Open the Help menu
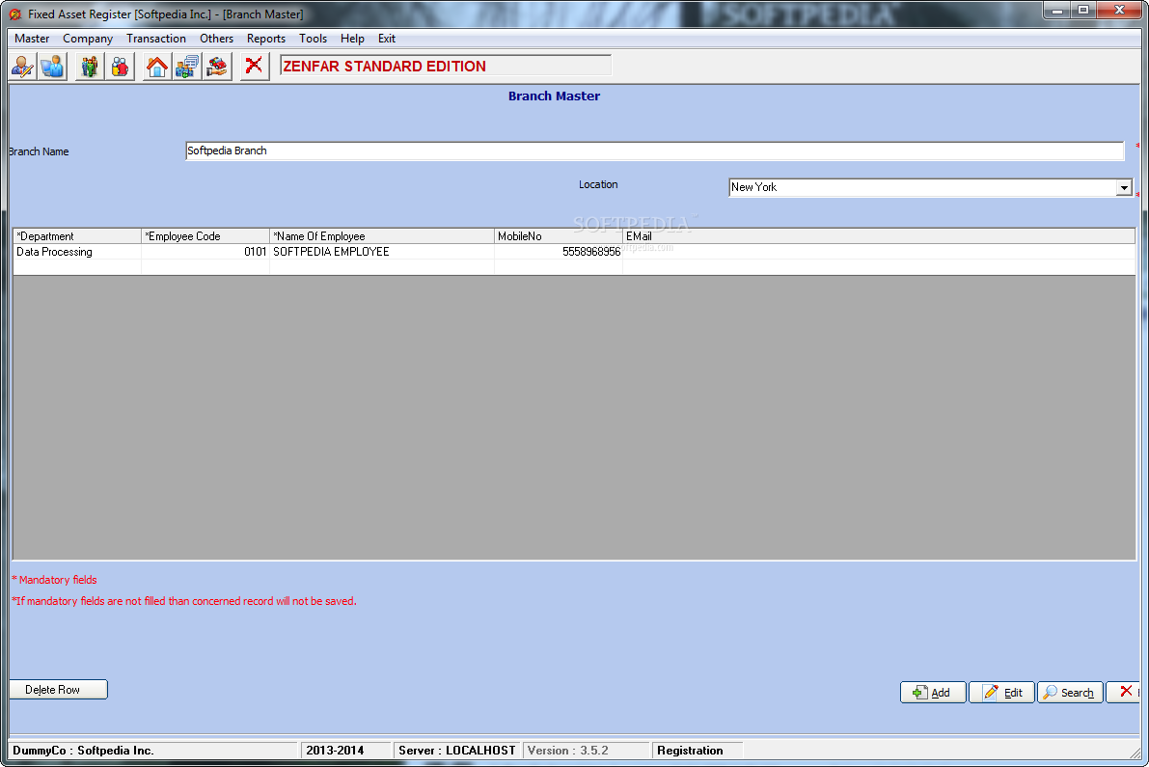Screen dimensions: 1149x767 (352, 38)
